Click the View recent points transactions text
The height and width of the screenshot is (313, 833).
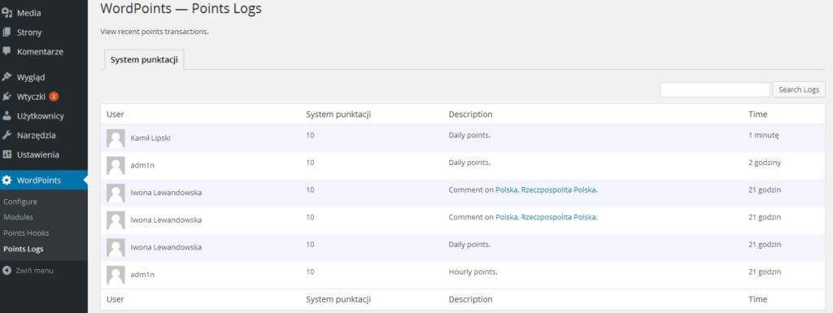[x=155, y=32]
